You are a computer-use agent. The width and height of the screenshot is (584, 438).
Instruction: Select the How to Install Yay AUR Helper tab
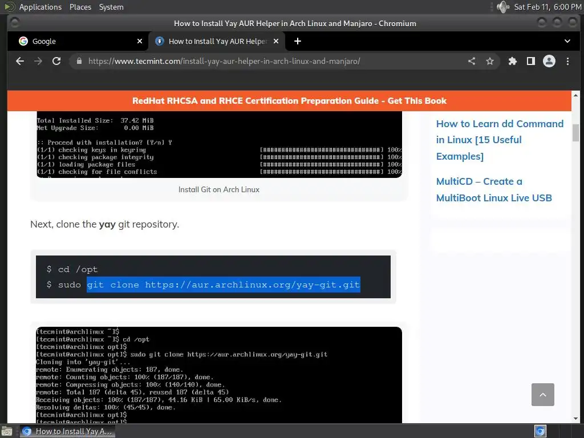[x=217, y=41]
